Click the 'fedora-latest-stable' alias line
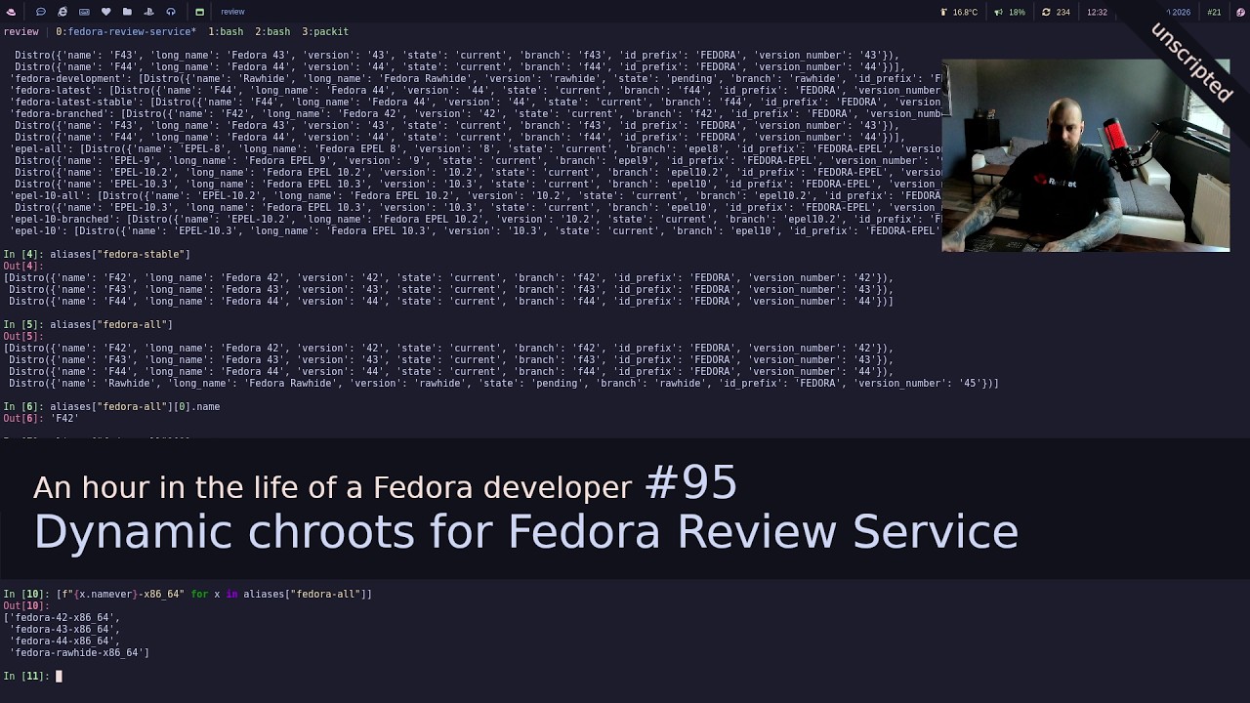Viewport: 1250px width, 703px height. [x=475, y=102]
